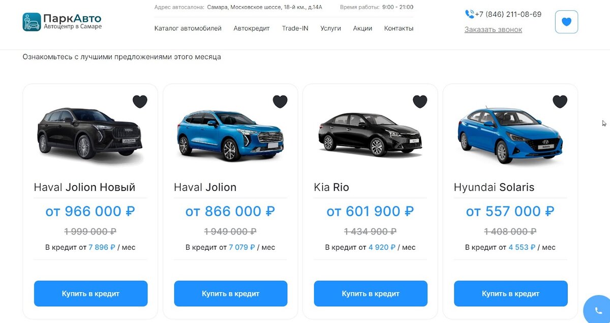Click Купить в кредит for Haval Jolion Новый
This screenshot has height=323, width=610.
click(x=91, y=293)
